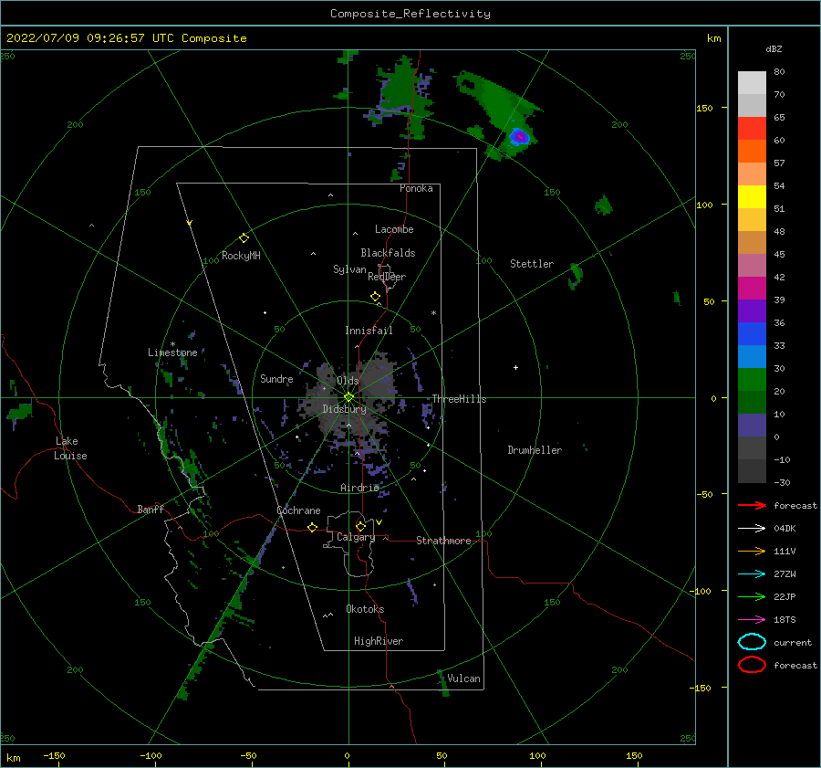Click the dBZ legend heading
The image size is (821, 768).
coord(774,48)
